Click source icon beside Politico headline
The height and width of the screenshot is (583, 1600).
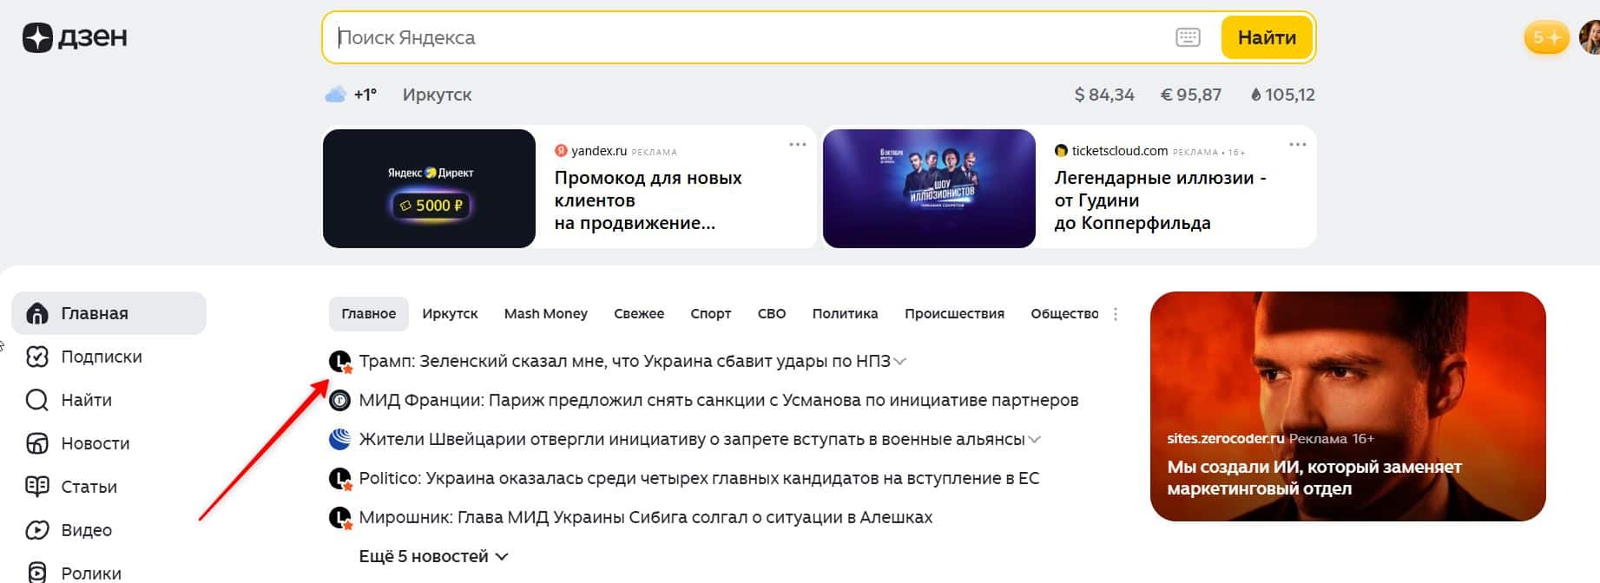click(x=340, y=479)
